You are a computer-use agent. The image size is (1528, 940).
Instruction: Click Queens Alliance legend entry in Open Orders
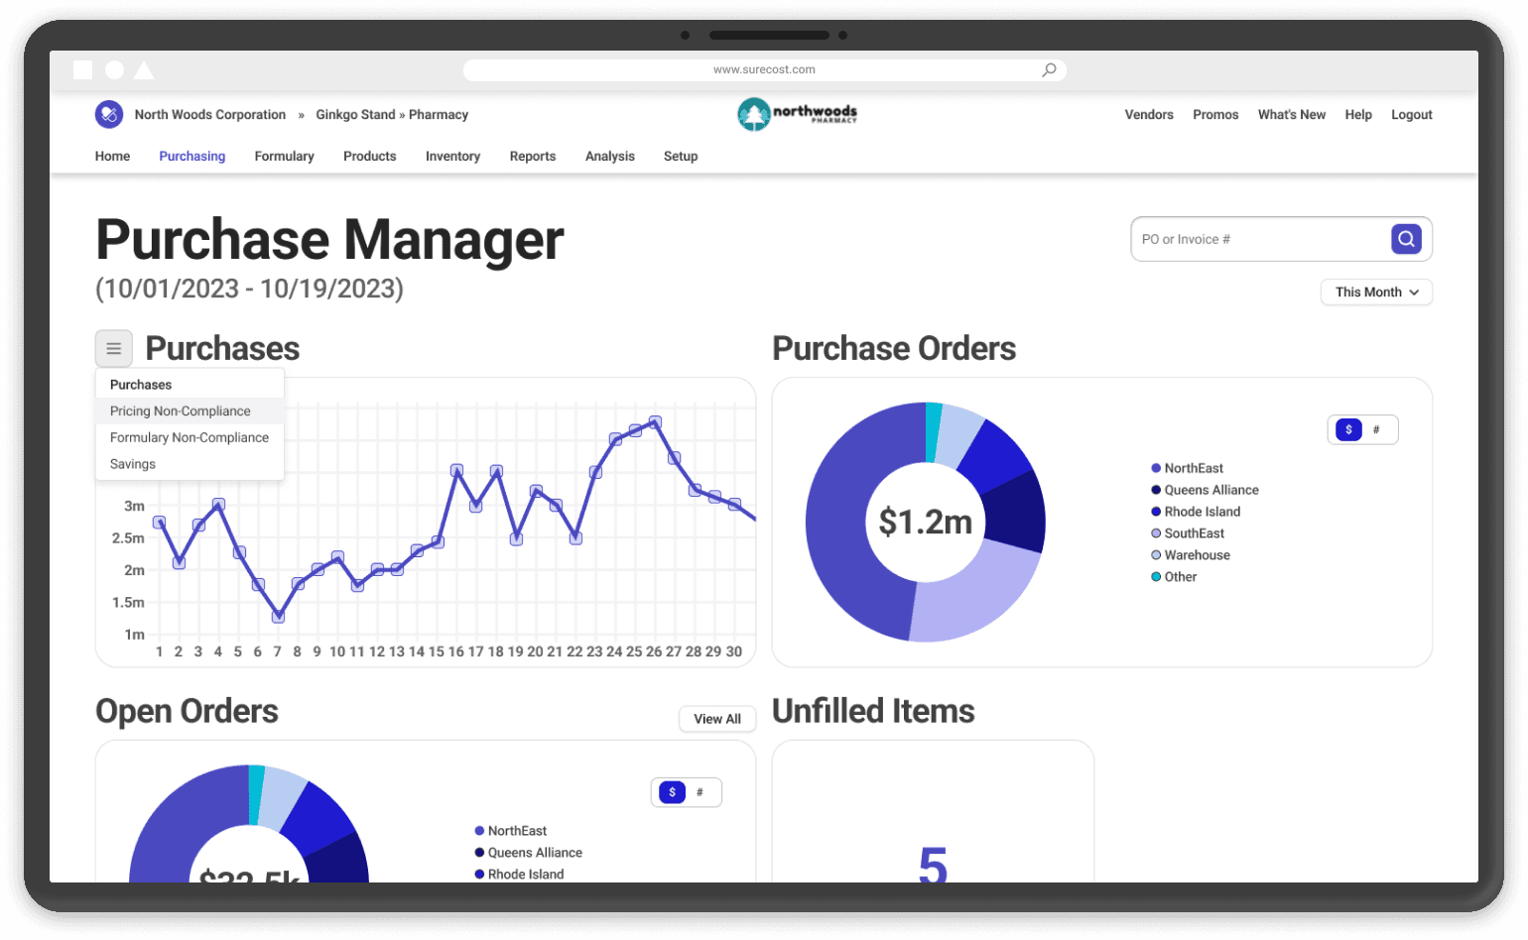point(529,853)
